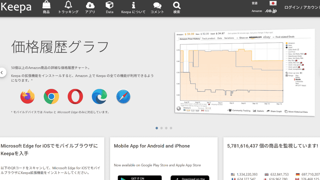Expand the Amazon .co.jp domain selector
This screenshot has width=320, height=180.
pos(271,11)
